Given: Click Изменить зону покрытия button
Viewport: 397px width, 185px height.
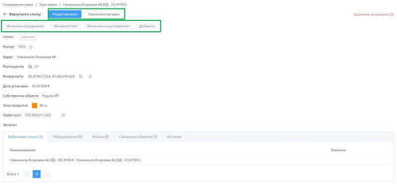Looking at the screenshot, I should click(108, 26).
